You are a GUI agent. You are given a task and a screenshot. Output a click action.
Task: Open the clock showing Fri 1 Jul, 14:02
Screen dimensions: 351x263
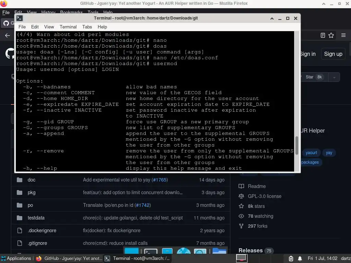323,258
